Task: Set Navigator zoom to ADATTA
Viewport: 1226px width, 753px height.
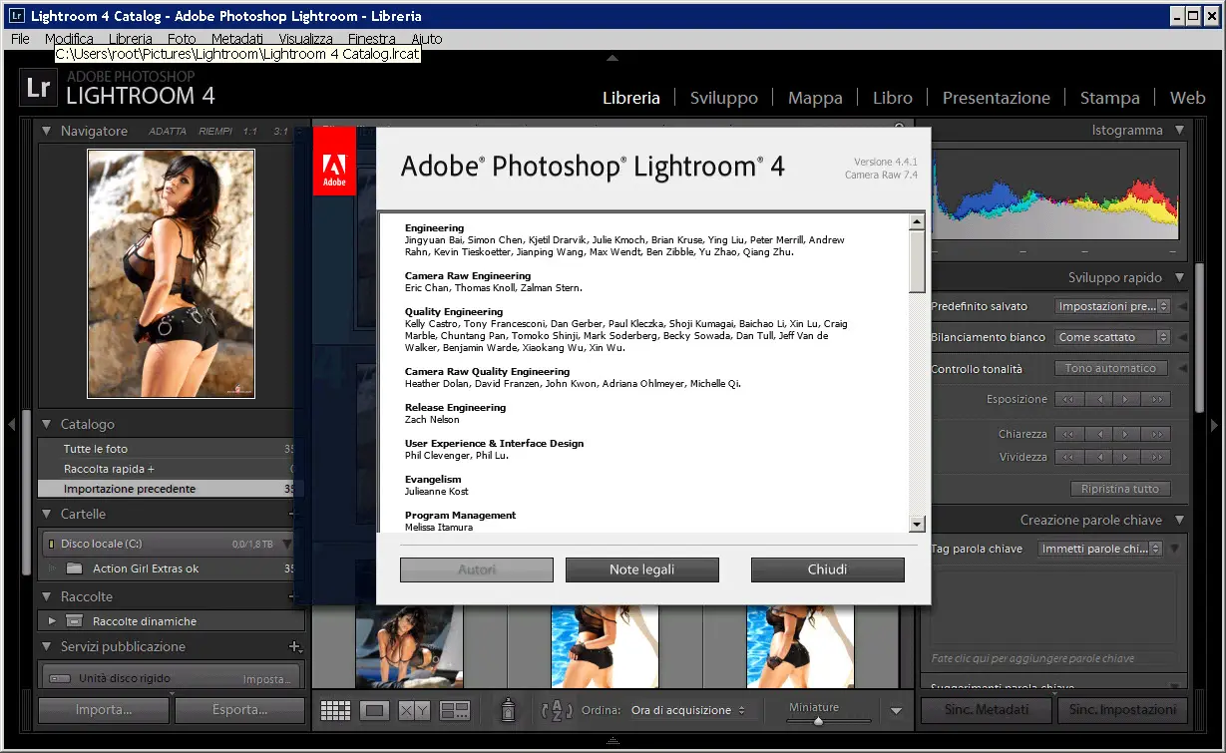Action: point(168,132)
